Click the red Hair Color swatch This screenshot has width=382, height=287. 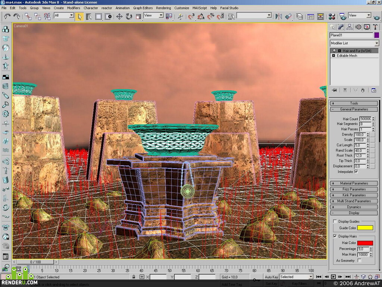point(365,243)
